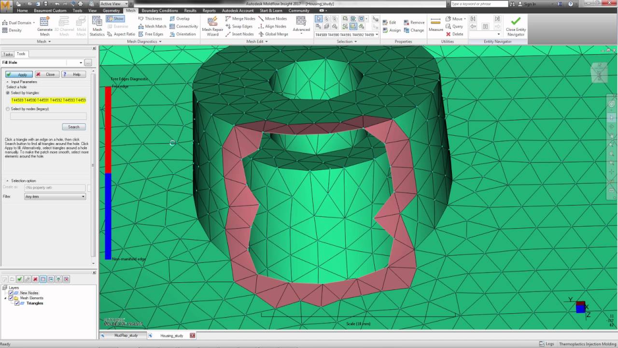Open the Boundary Conditions ribbon tab
The image size is (618, 348).
pyautogui.click(x=160, y=11)
